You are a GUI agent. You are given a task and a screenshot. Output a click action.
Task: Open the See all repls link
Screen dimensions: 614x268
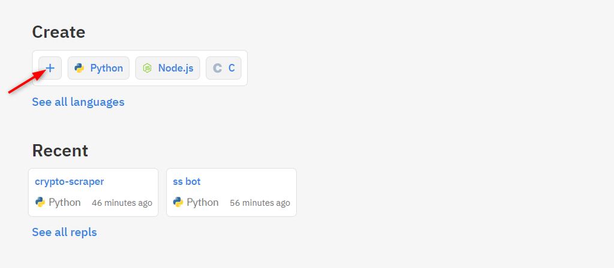click(64, 232)
